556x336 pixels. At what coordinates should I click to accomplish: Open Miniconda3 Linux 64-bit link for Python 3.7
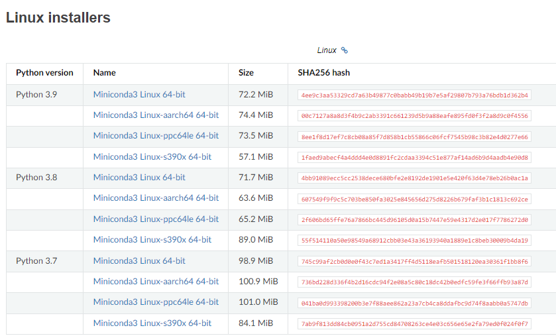139,261
